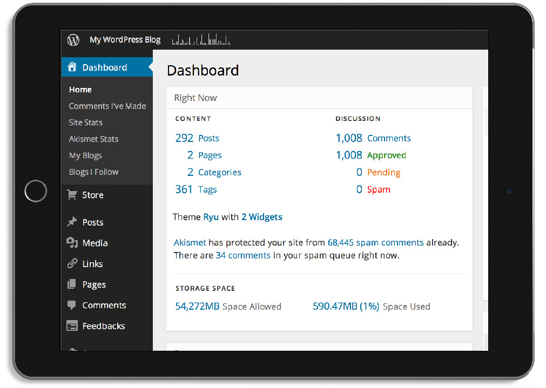Viewport: 546px width, 388px height.
Task: Click the 0 spam count
Action: click(x=359, y=189)
